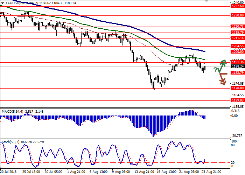Click the 25 Jul 13:00 date label
Image resolution: width=245 pixels, height=175 pixels.
pos(30,172)
